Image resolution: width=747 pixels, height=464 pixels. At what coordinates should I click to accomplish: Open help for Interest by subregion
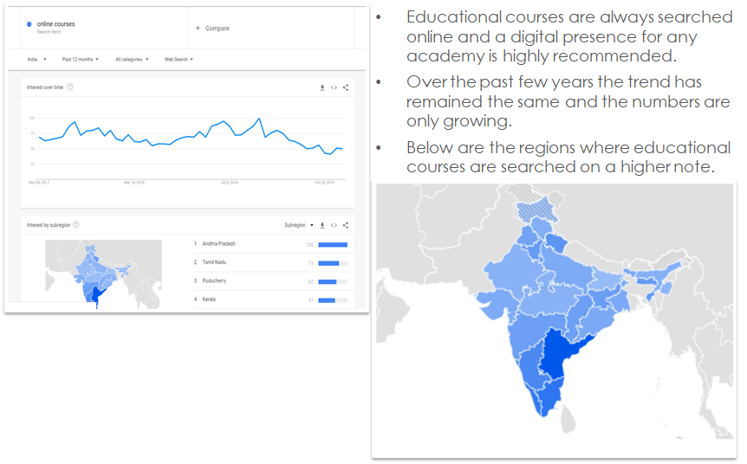pos(76,224)
